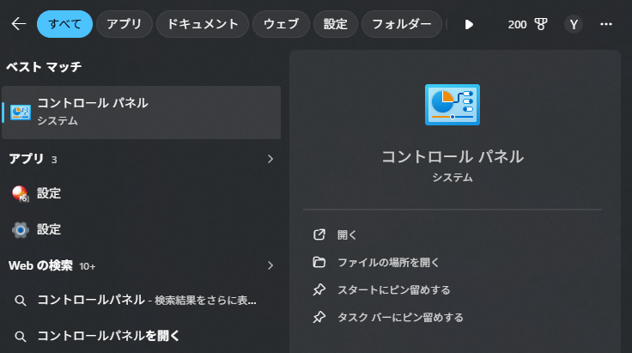Click the magnifier icon beside コントロールパネルを開く

(20, 337)
